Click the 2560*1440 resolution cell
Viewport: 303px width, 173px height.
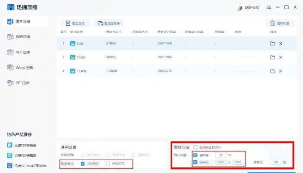coord(165,43)
